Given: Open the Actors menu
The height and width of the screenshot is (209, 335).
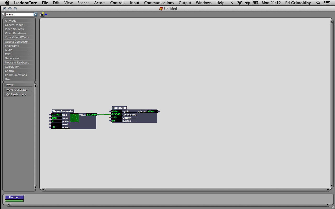Looking at the screenshot, I should [100, 3].
